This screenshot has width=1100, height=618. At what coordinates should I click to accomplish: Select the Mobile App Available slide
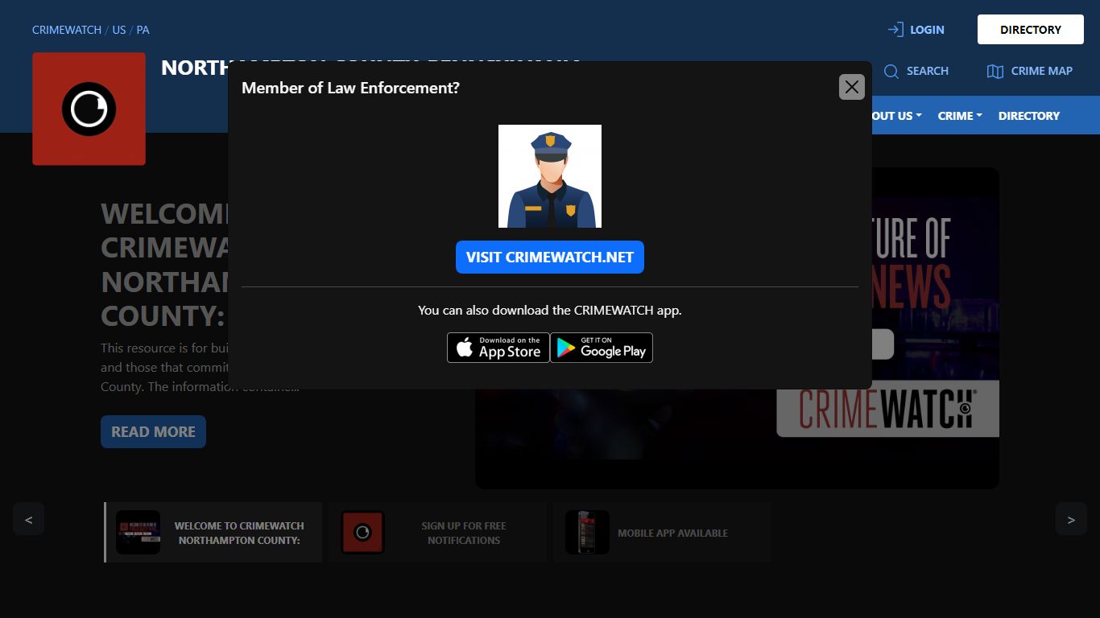[662, 533]
